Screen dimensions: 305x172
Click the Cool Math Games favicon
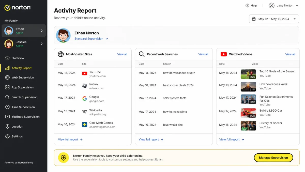point(85,125)
